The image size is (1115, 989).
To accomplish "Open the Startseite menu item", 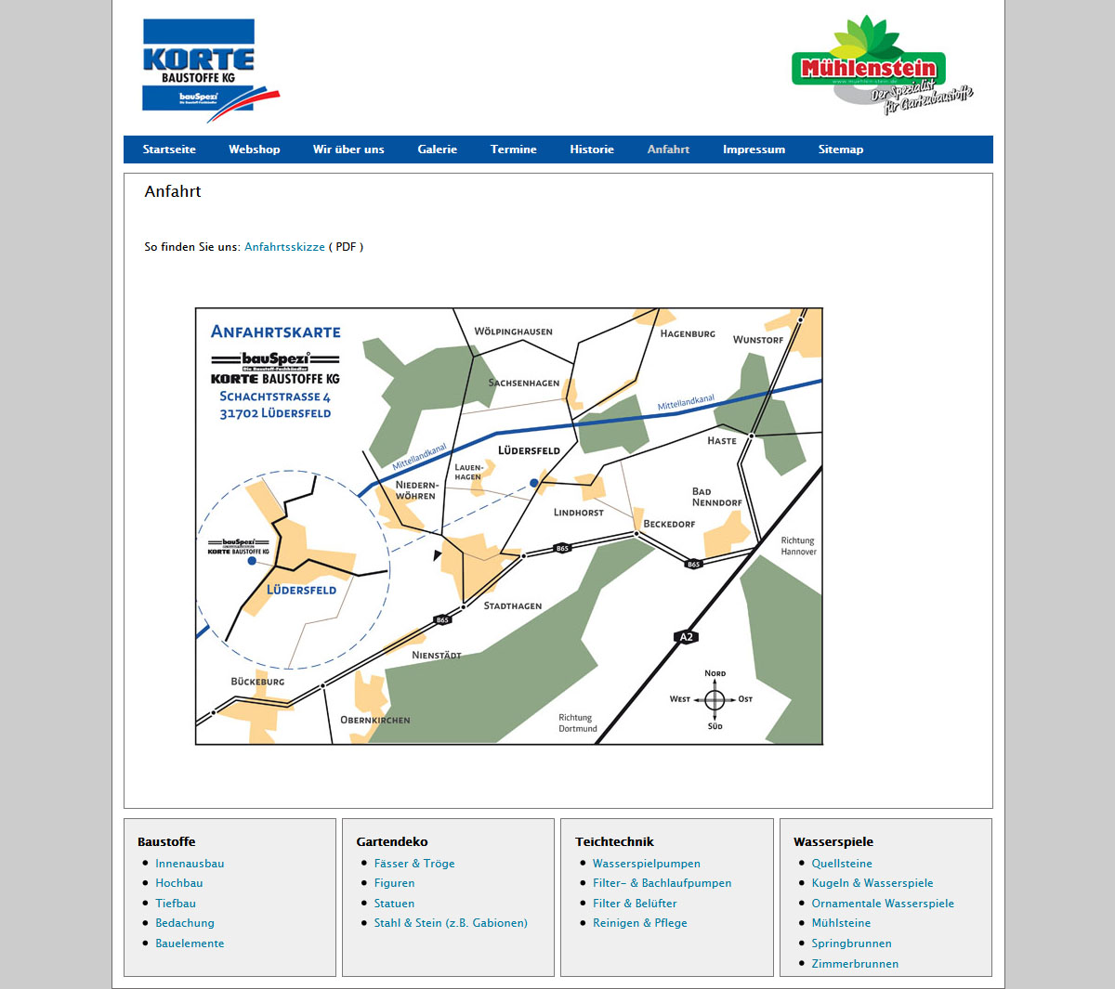I will 169,150.
